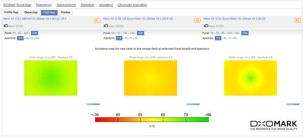Image resolution: width=304 pixels, height=137 pixels.
Task: Switch to the Global Map tab
Action: click(31, 13)
